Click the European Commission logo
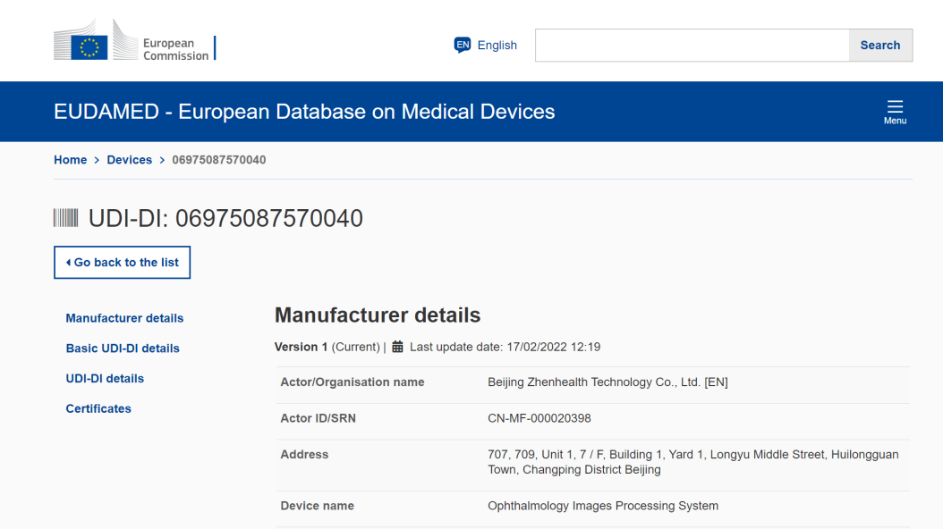 point(134,43)
